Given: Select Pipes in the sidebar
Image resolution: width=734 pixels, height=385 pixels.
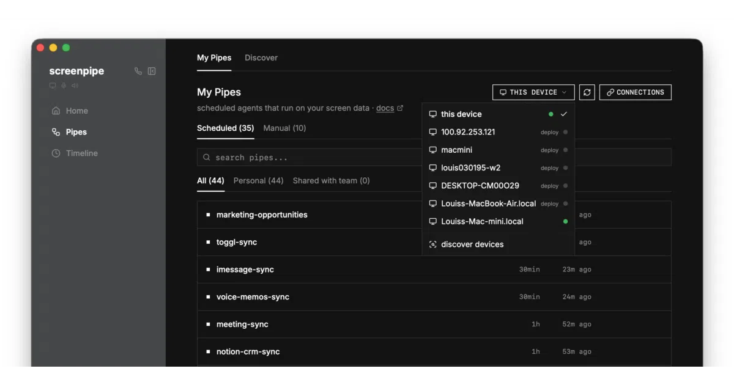Looking at the screenshot, I should 69,132.
